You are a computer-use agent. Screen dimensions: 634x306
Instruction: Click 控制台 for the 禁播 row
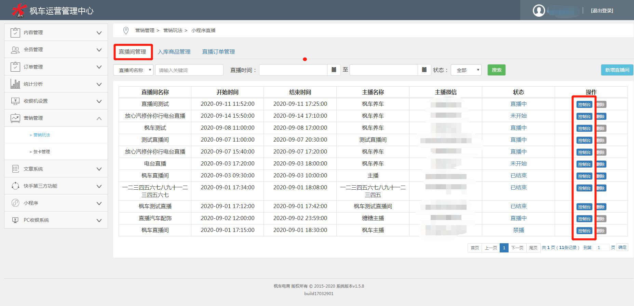pos(584,231)
